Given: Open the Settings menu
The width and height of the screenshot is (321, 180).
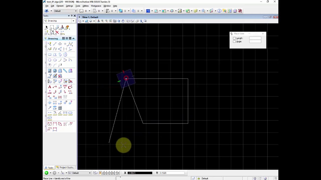Looking at the screenshot, I should [x=69, y=6].
